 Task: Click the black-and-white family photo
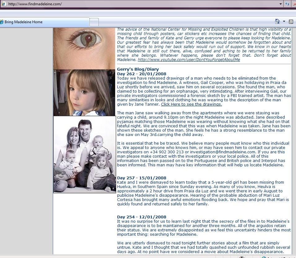[x=85, y=155]
